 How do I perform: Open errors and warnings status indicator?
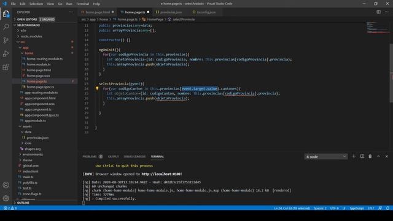click(10, 208)
